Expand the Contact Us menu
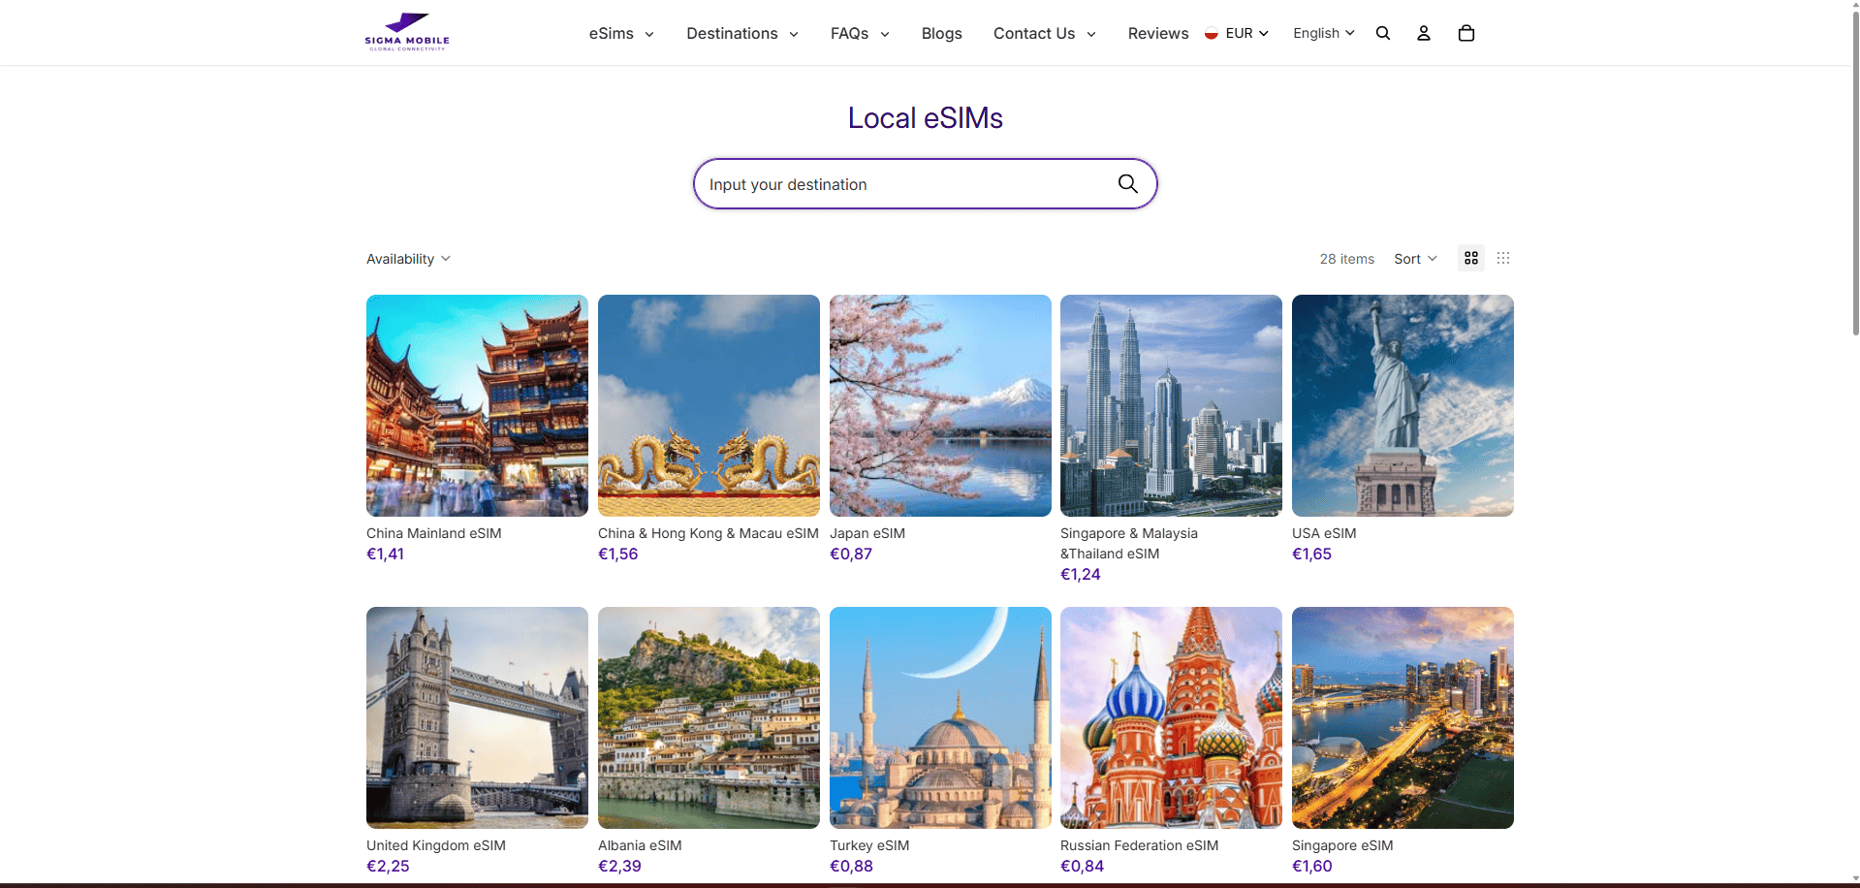 click(1045, 33)
